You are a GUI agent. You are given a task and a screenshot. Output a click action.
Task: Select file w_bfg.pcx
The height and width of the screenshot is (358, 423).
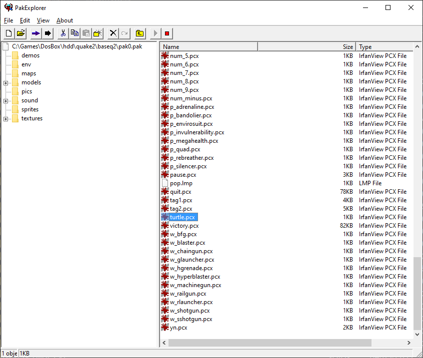(x=183, y=234)
